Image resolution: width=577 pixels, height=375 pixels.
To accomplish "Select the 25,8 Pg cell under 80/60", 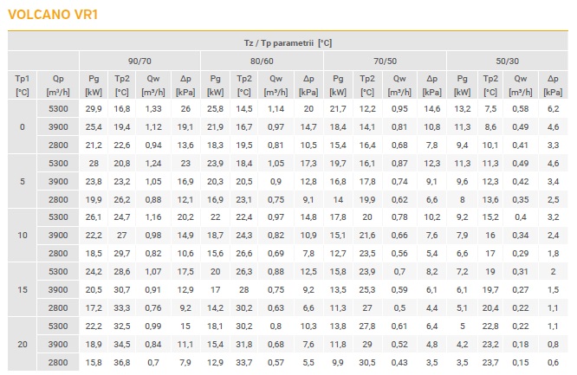I will click(x=215, y=109).
